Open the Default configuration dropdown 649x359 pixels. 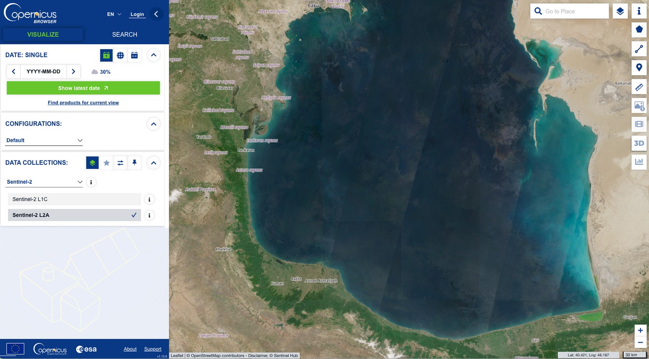pos(44,140)
